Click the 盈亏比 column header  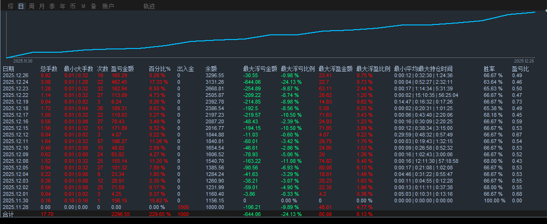(x=520, y=69)
